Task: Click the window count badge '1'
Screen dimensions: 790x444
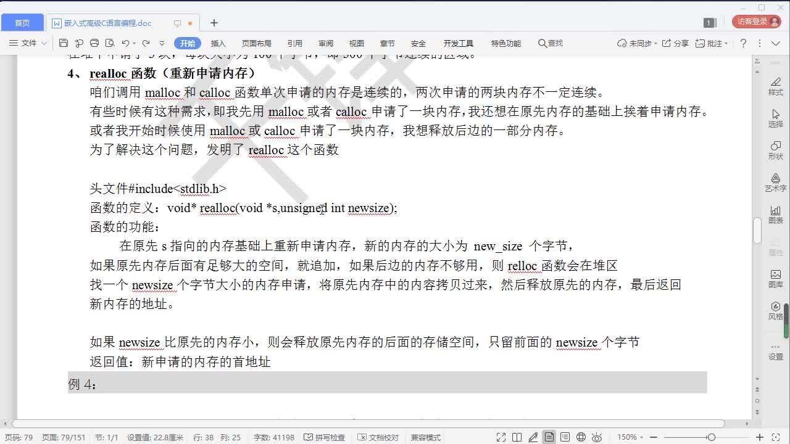Action: [709, 23]
